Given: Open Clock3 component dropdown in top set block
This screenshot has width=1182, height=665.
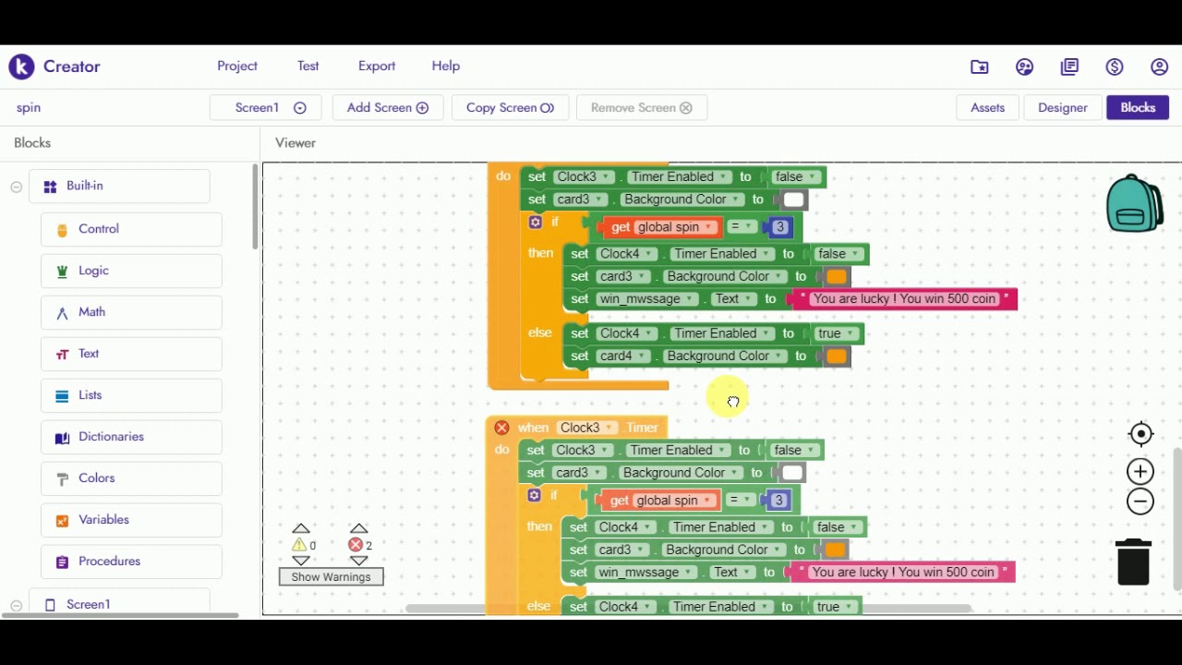Looking at the screenshot, I should pos(584,177).
